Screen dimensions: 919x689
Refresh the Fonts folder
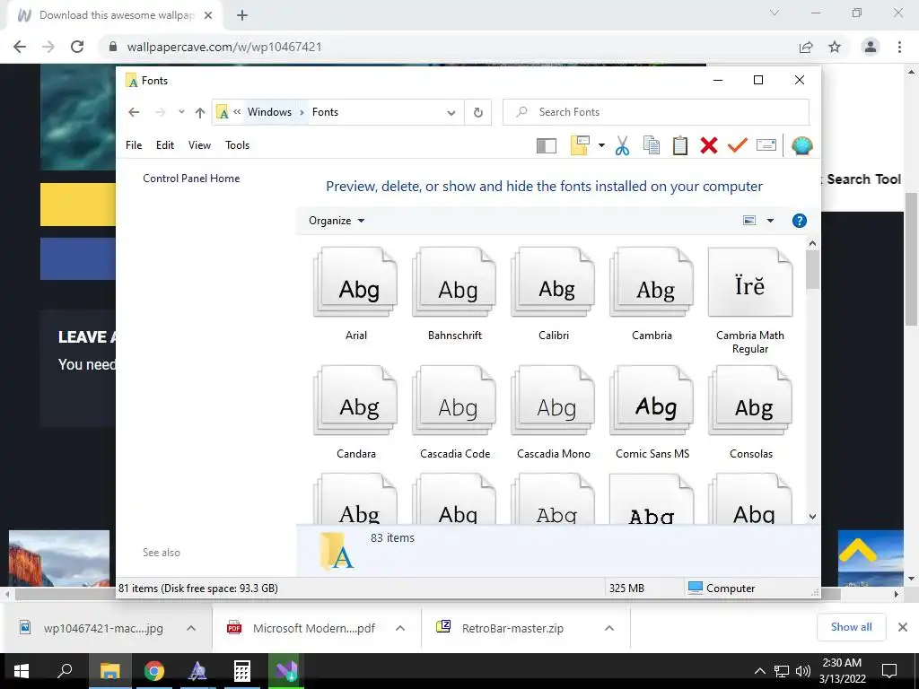point(478,112)
